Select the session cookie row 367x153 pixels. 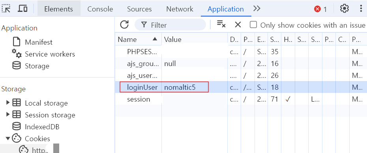click(x=241, y=99)
